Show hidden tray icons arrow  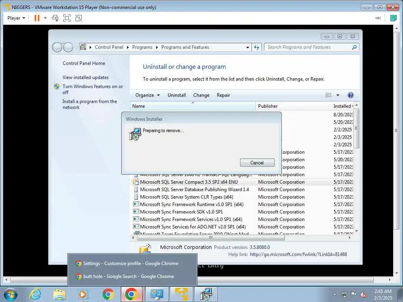pos(335,295)
